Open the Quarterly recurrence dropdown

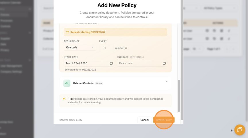[x=80, y=48]
